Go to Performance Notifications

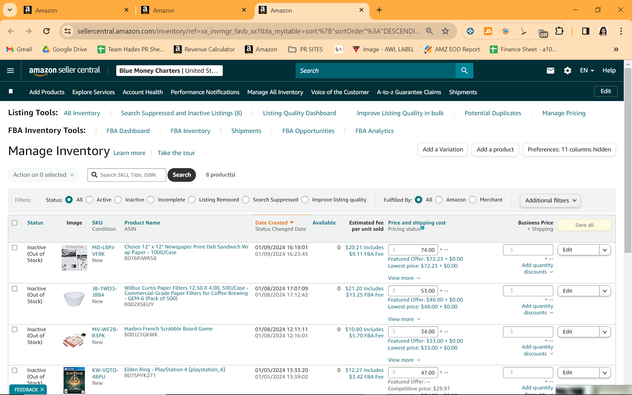pos(205,92)
